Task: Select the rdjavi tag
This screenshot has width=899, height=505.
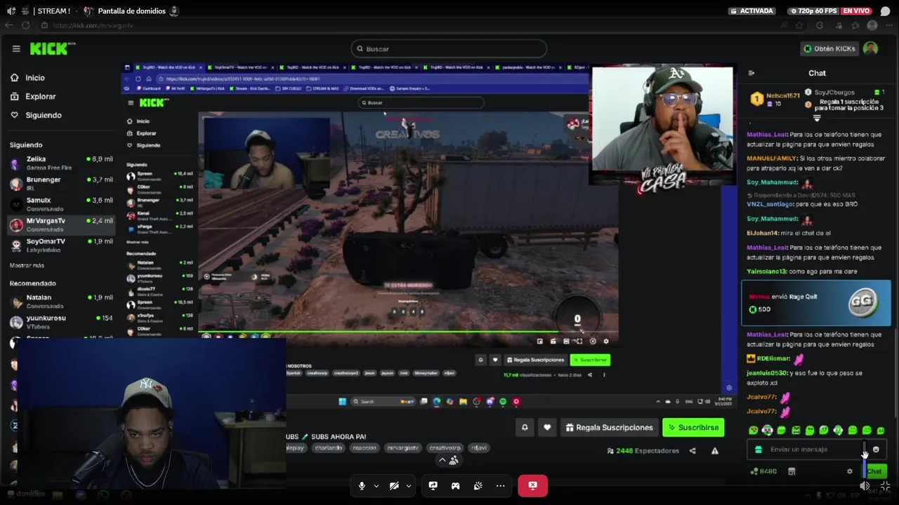Action: point(479,447)
